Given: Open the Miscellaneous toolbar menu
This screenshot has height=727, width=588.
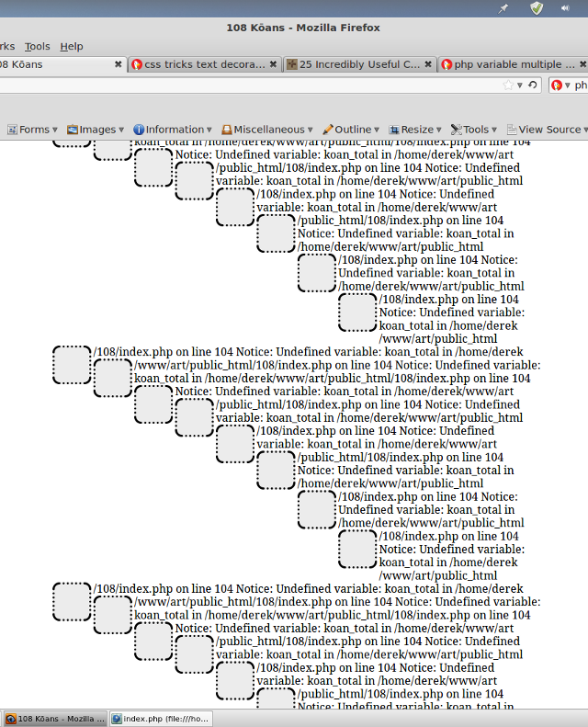Looking at the screenshot, I should point(267,130).
